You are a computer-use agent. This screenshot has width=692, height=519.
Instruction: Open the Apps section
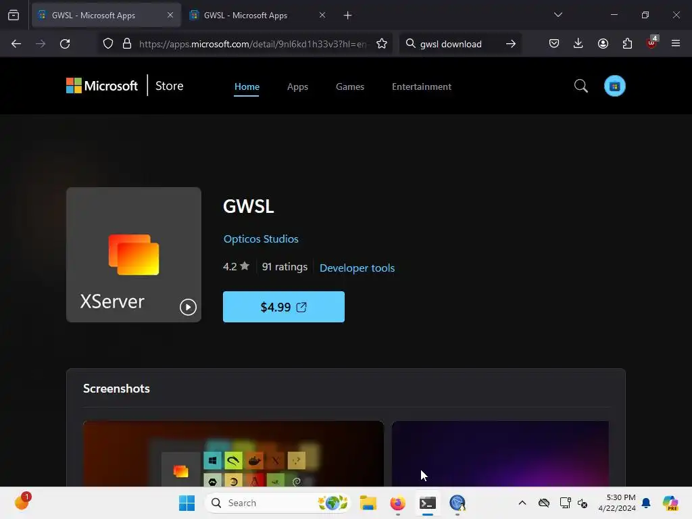pos(297,86)
